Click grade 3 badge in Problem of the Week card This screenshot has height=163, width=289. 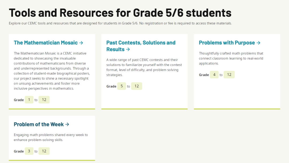(x=29, y=151)
